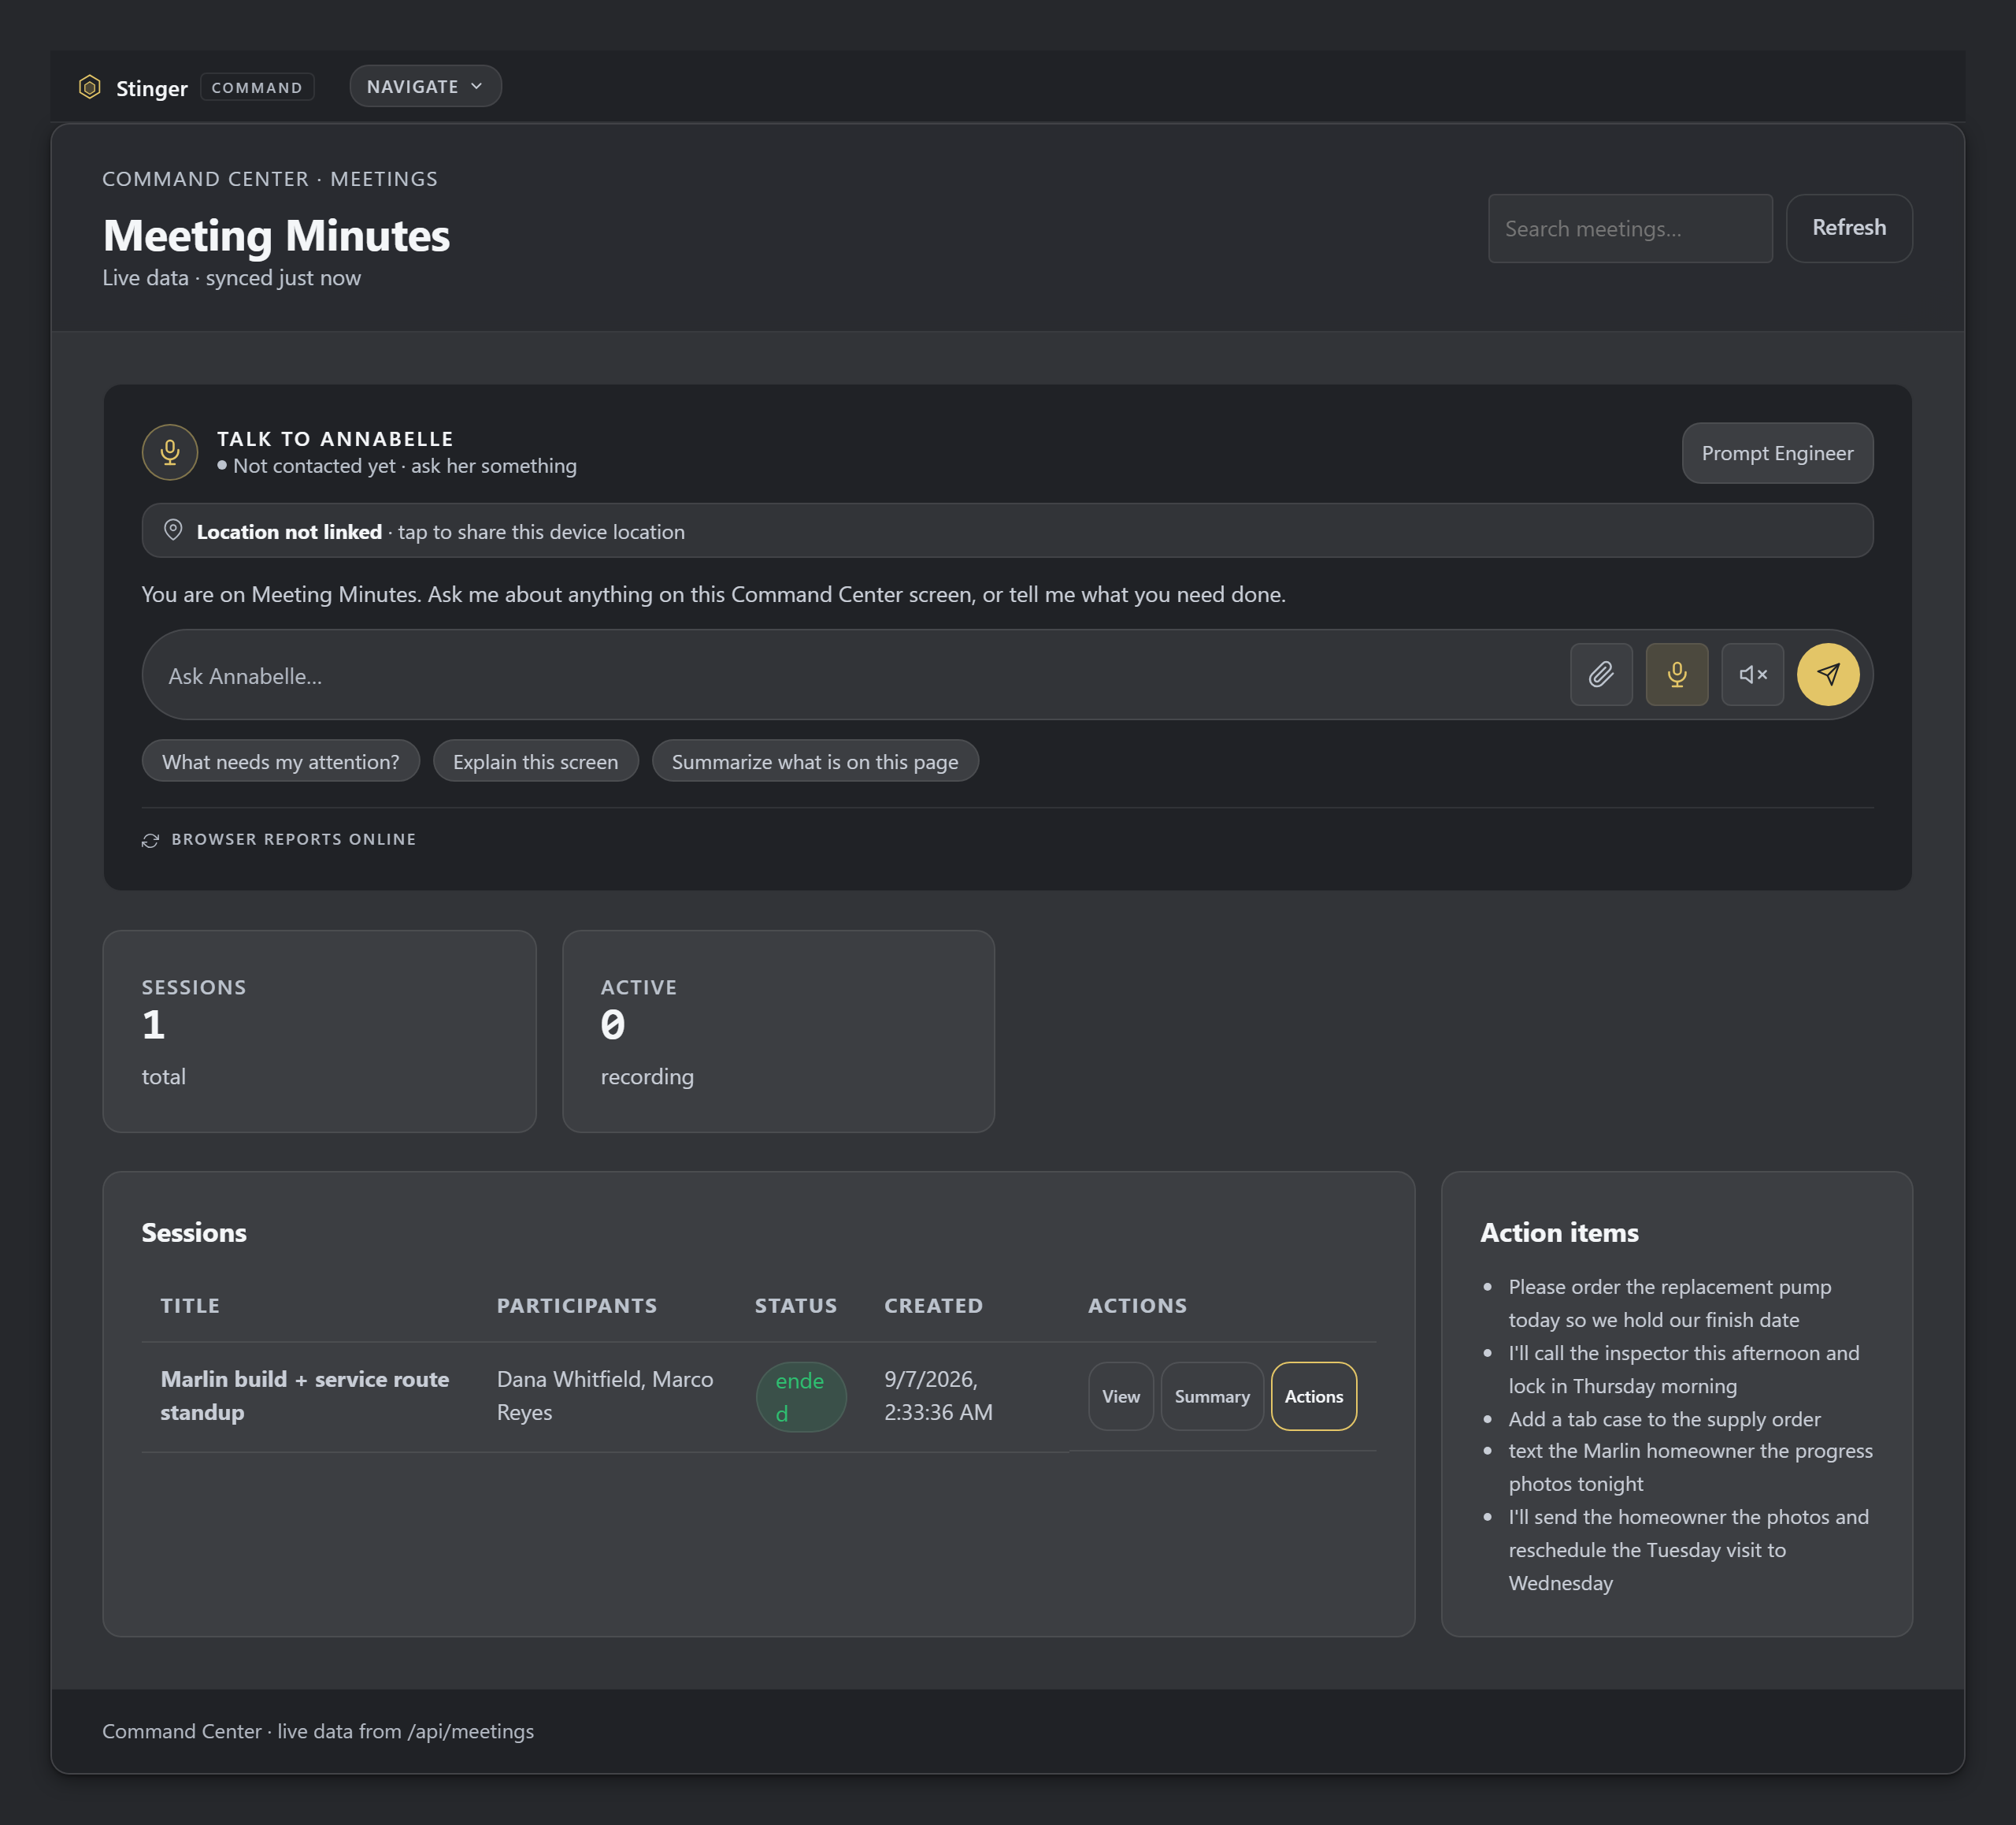Click the STATUS column header
This screenshot has width=2016, height=1825.
click(x=796, y=1306)
